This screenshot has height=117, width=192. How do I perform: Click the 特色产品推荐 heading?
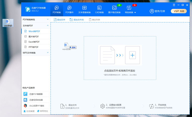[29, 88]
